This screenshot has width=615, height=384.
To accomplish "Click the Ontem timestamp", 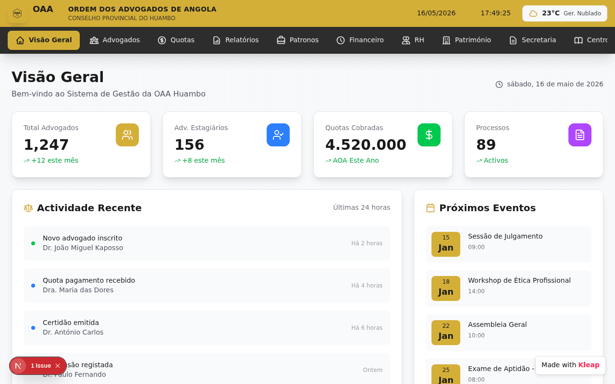I will (x=373, y=370).
